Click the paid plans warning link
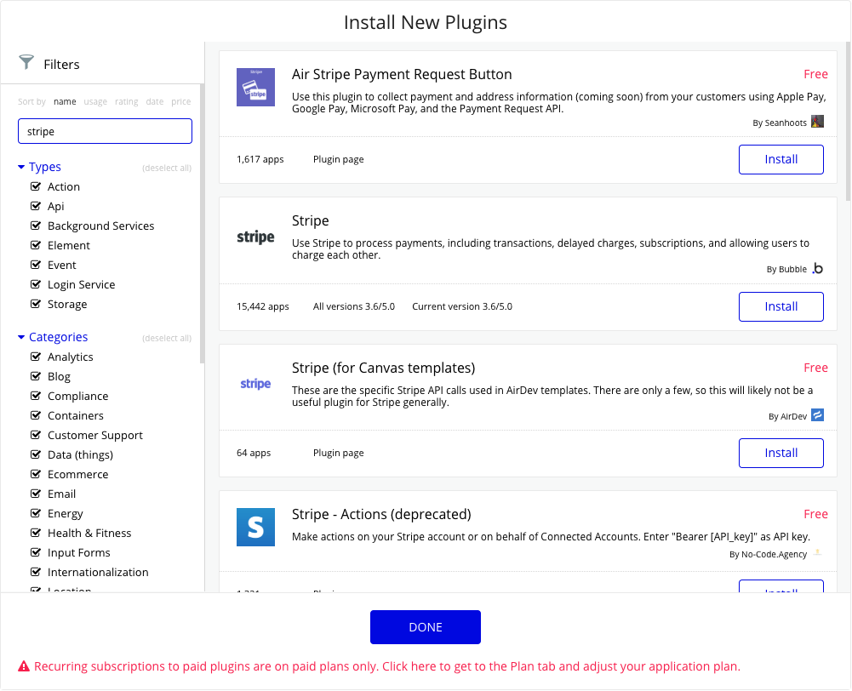This screenshot has width=852, height=691. [x=387, y=666]
